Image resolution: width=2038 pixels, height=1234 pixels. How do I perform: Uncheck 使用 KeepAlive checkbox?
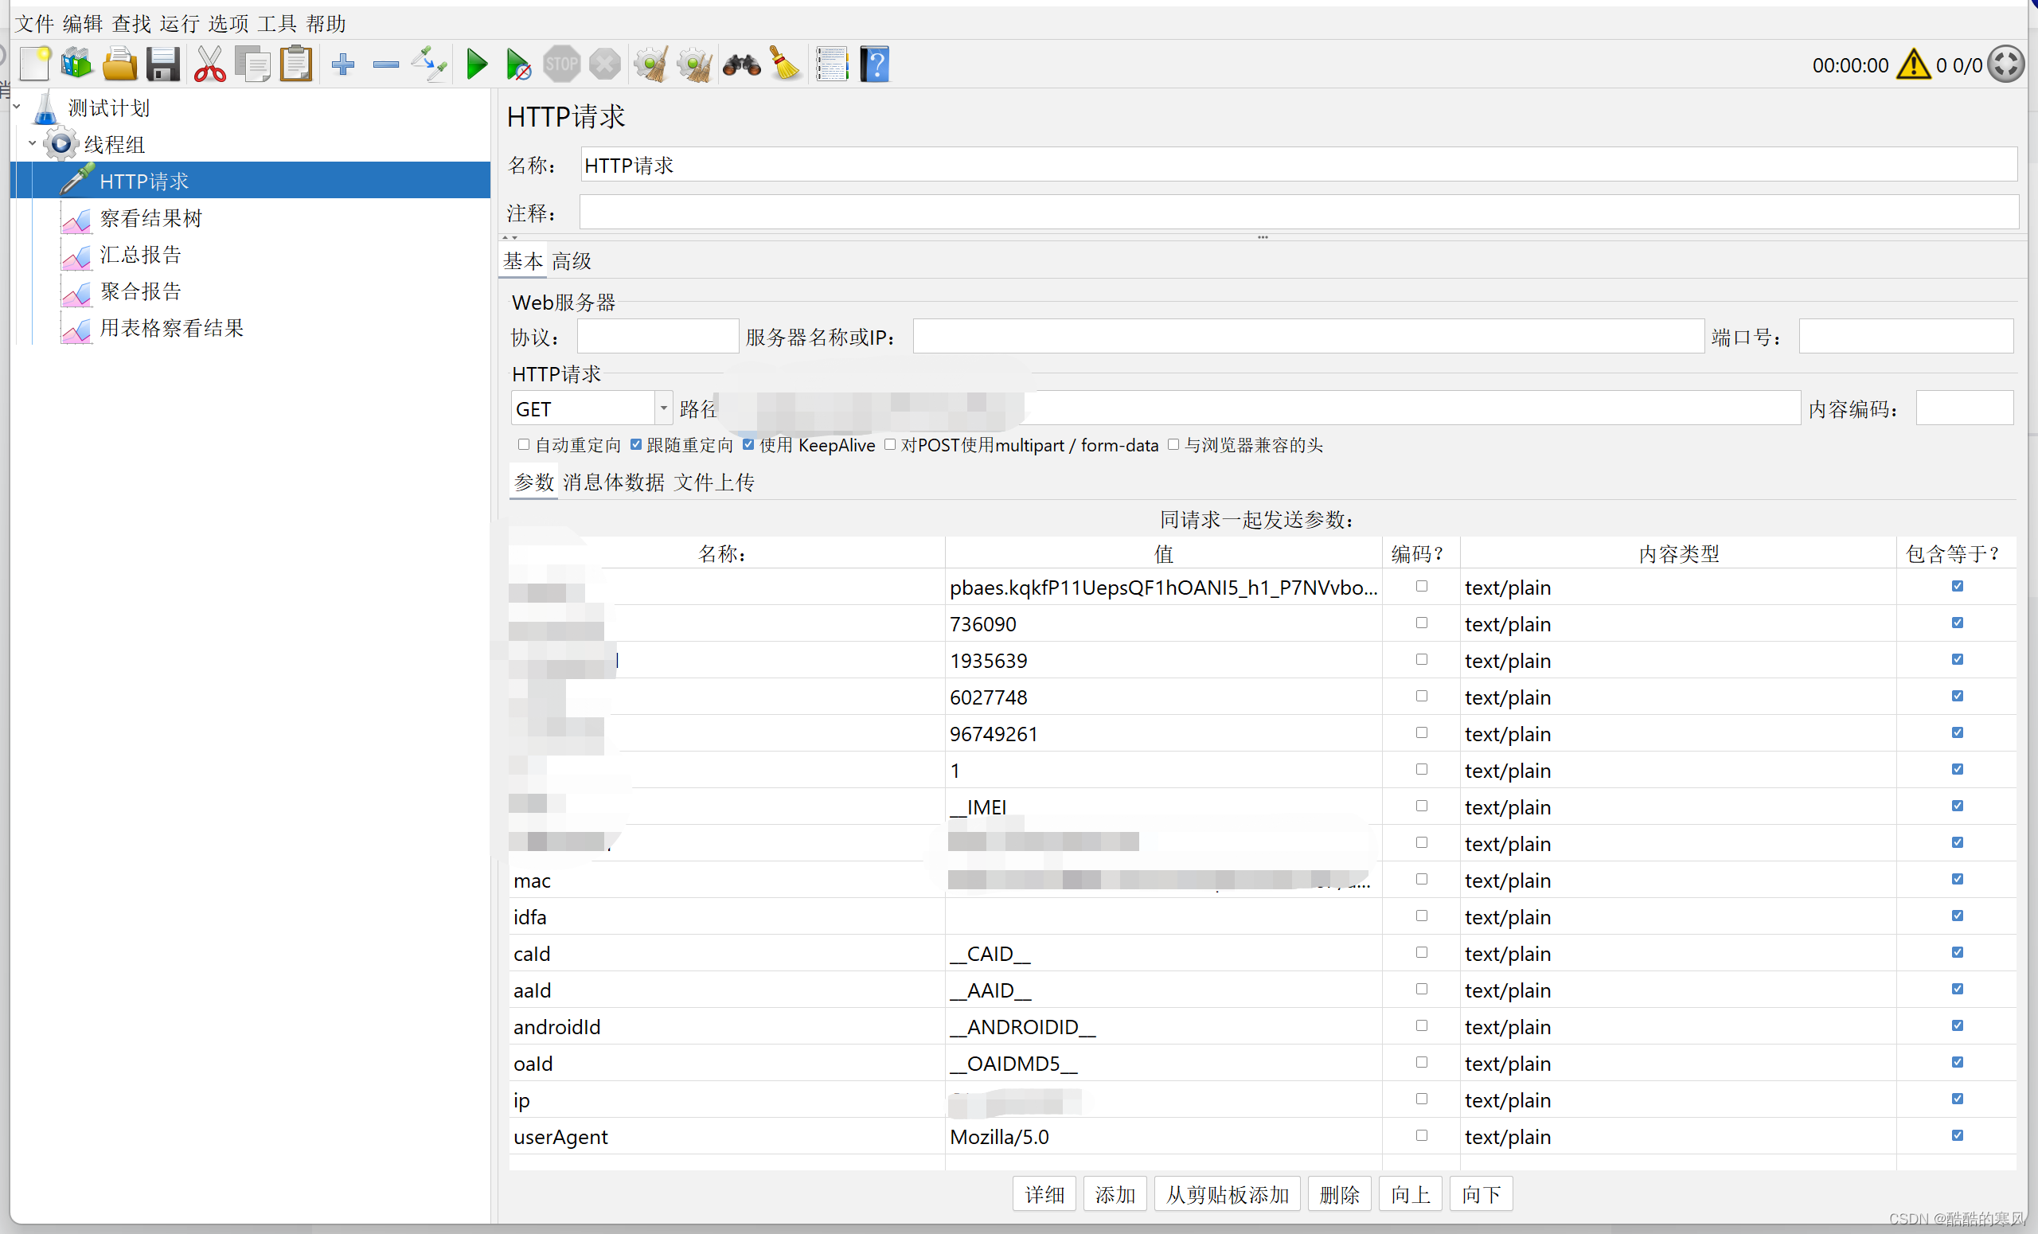[748, 444]
